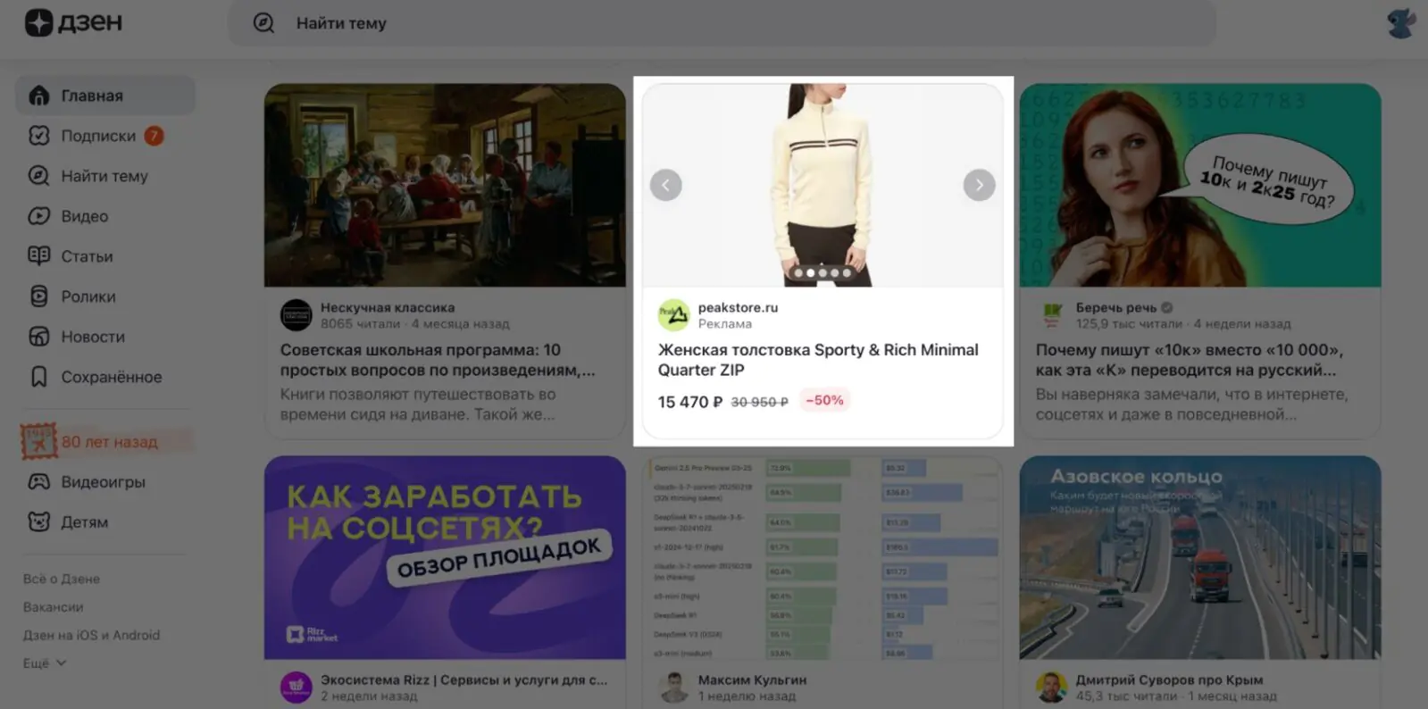This screenshot has height=709, width=1428.
Task: Click the Максим Кульгин author avatar
Action: pos(674,688)
